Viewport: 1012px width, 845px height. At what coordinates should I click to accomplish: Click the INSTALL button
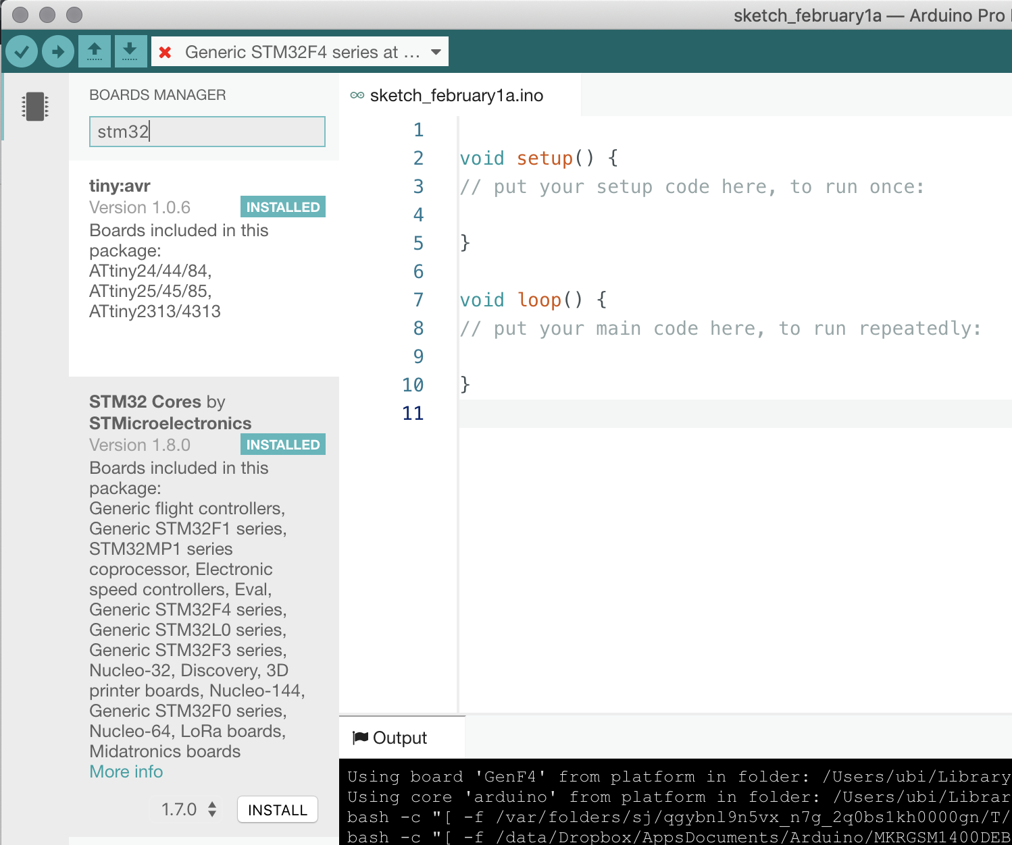click(278, 810)
